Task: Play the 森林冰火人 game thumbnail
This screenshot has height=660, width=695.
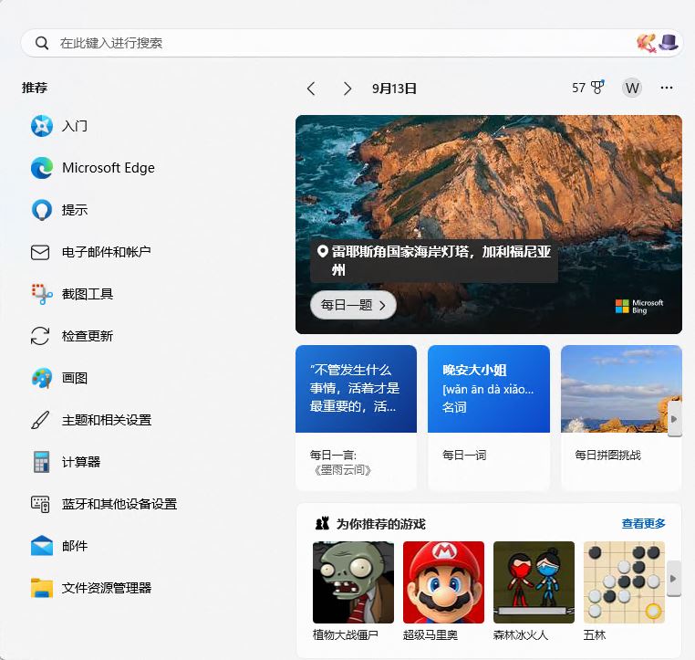Action: tap(534, 581)
